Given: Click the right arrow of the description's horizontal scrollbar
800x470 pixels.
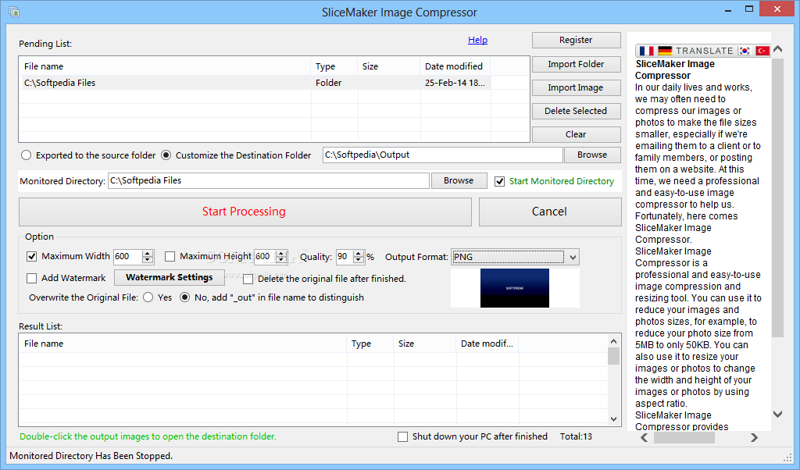Looking at the screenshot, I should pos(754,437).
